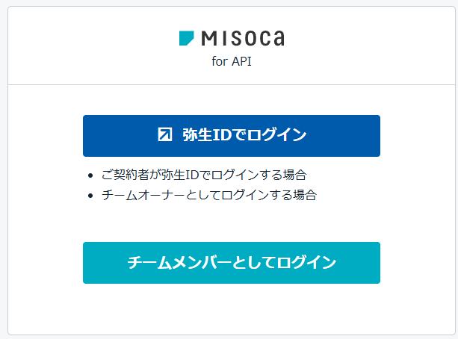
Task: Click the bullet dot before チームオーナー
Action: point(90,196)
